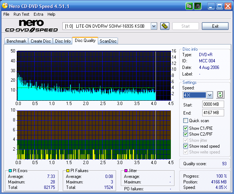Close the Nero CD-DVD Speed window
The image size is (234, 194).
(x=228, y=6)
